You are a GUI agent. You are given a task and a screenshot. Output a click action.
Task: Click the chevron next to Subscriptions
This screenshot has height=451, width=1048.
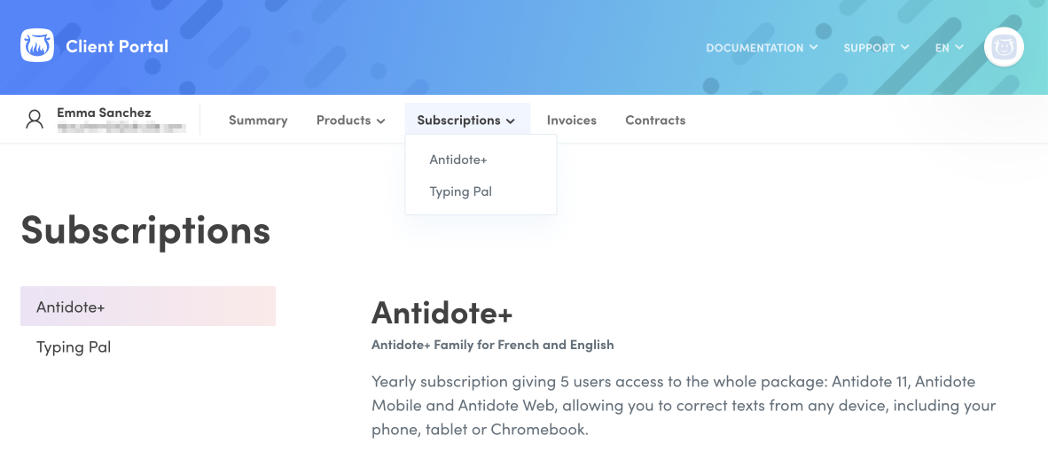tap(511, 121)
